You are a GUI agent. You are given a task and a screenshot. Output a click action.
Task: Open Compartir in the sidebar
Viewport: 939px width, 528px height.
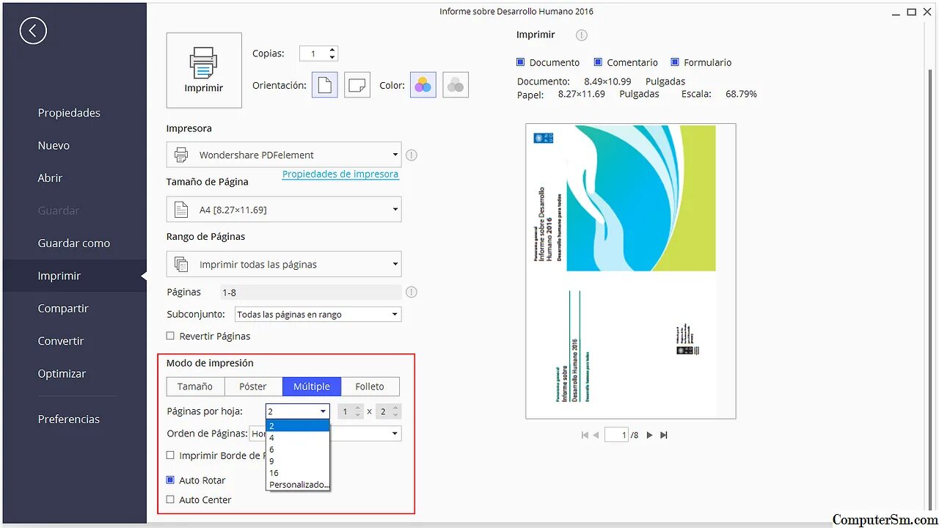[63, 309]
